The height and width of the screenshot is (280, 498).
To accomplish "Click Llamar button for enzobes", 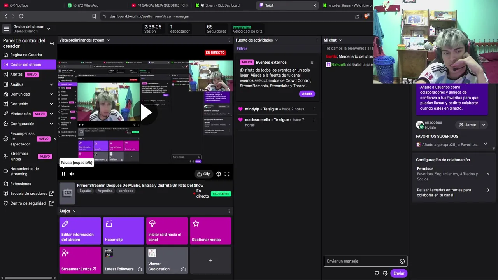I will pyautogui.click(x=467, y=125).
